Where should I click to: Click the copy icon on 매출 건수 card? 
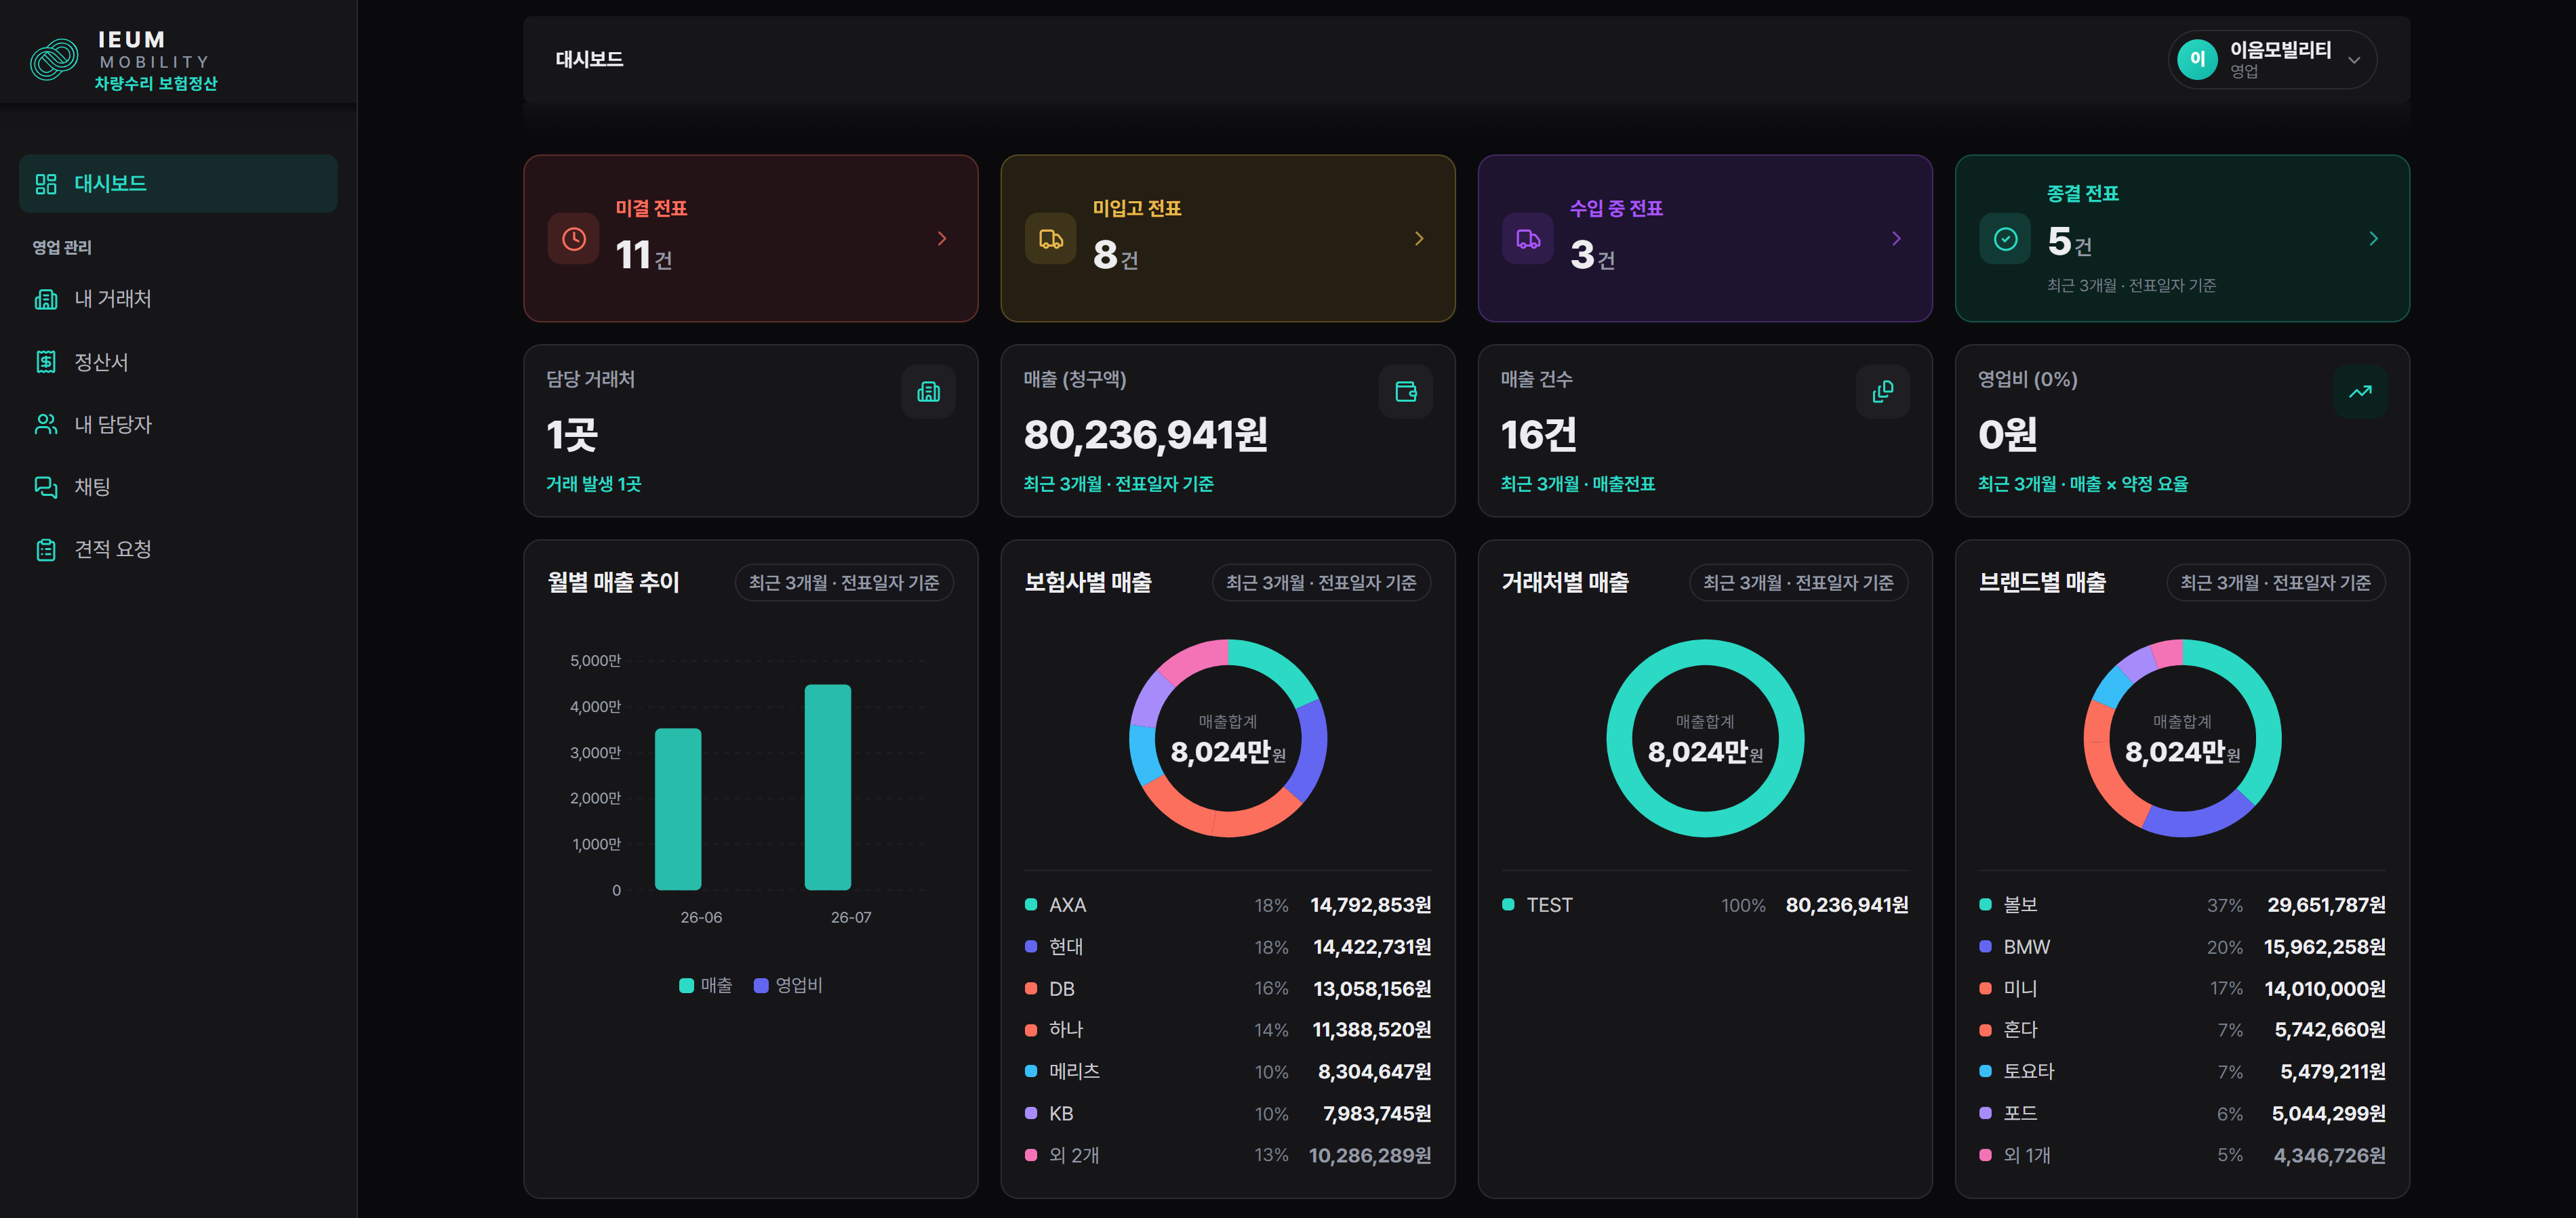(x=1883, y=392)
